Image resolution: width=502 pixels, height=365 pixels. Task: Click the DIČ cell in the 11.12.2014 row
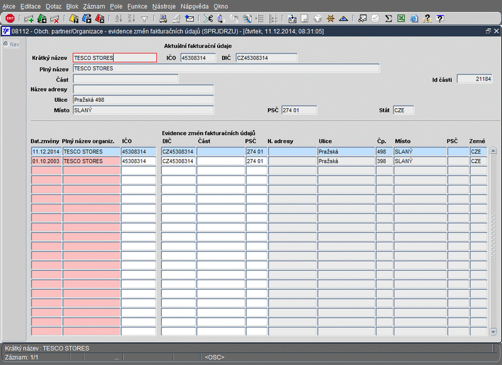coord(178,151)
